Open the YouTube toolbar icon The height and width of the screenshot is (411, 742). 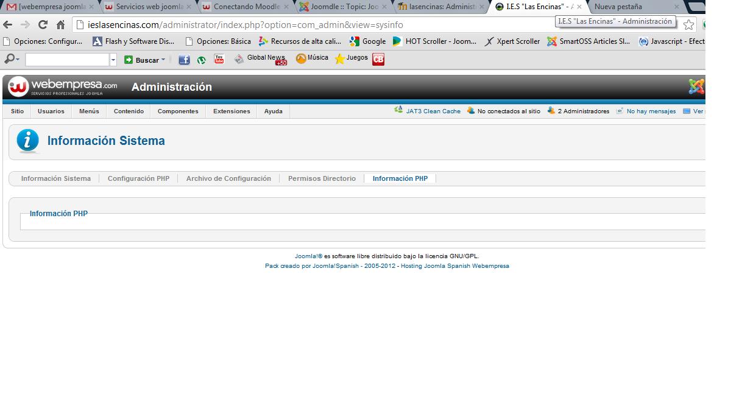tap(219, 59)
